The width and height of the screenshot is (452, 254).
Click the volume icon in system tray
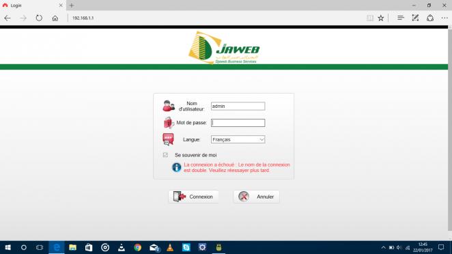tap(399, 247)
